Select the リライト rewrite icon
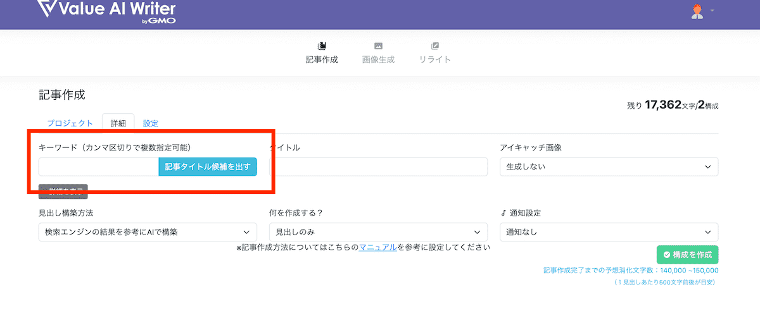Image resolution: width=760 pixels, height=330 pixels. [x=434, y=46]
